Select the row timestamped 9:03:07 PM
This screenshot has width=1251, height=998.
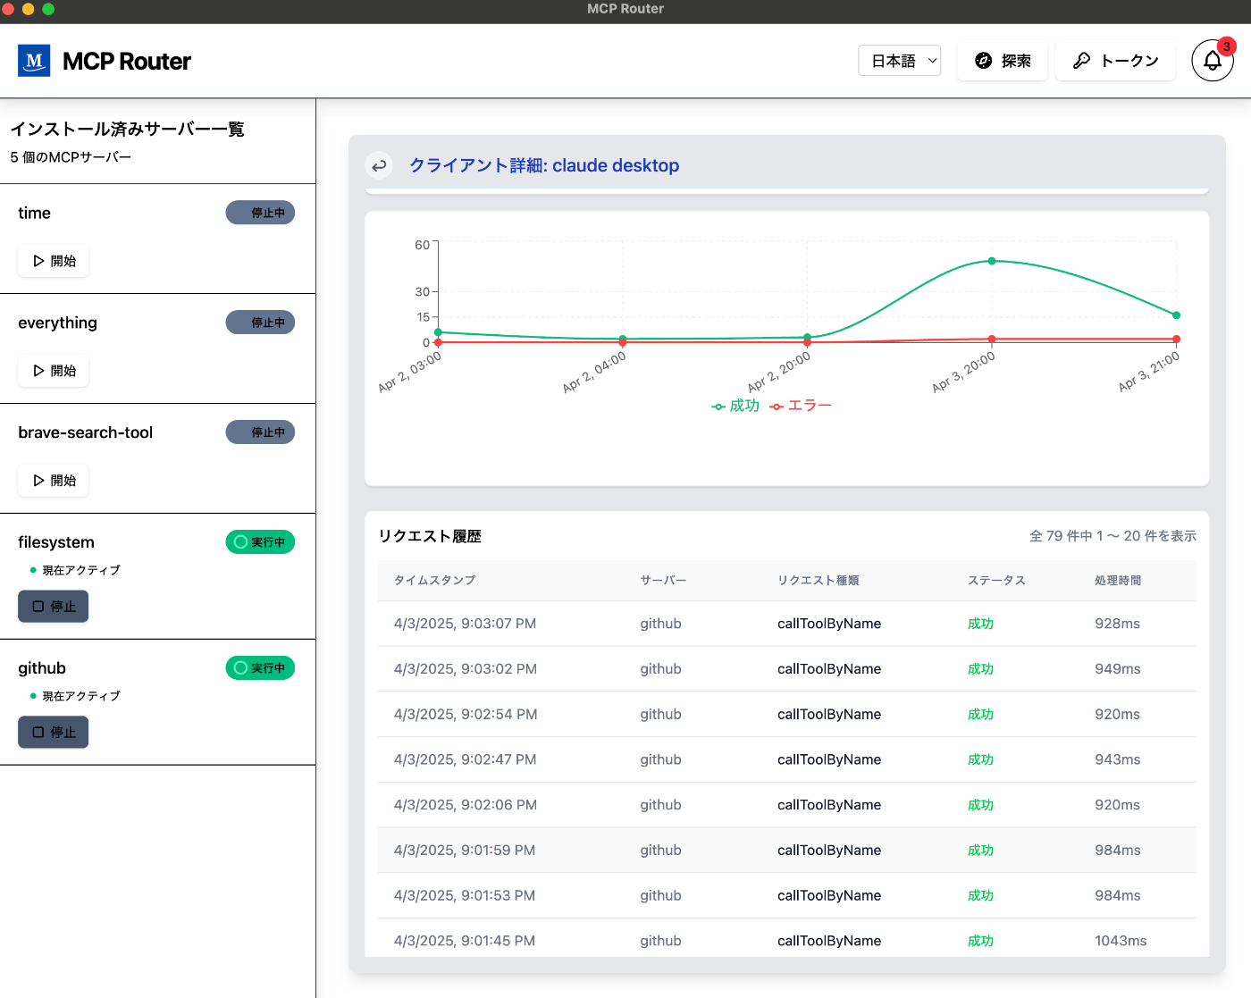point(787,624)
